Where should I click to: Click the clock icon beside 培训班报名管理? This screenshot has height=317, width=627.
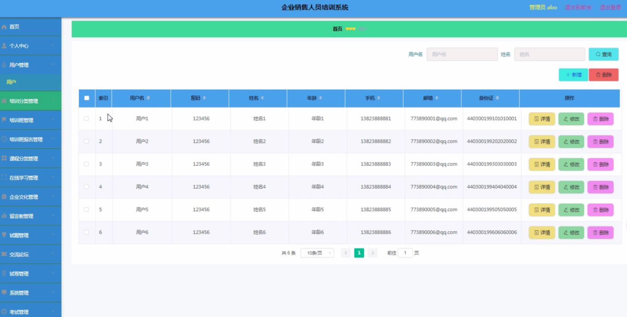(4, 139)
